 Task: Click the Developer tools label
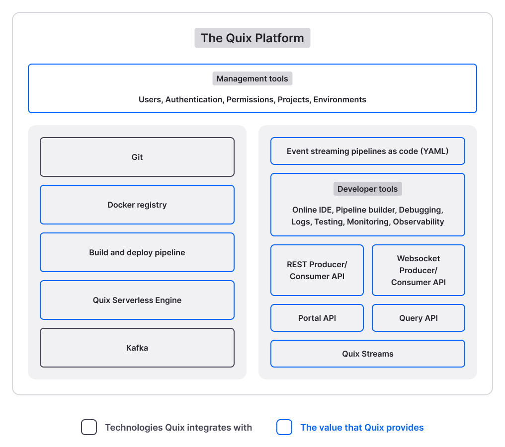coord(368,189)
